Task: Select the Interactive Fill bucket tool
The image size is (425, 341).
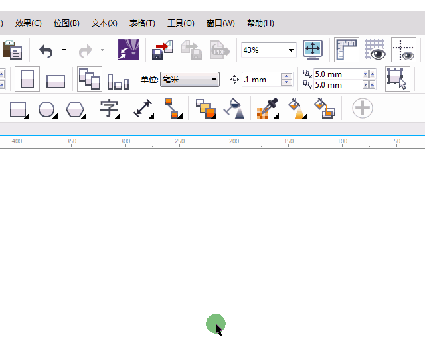Action: pyautogui.click(x=297, y=108)
